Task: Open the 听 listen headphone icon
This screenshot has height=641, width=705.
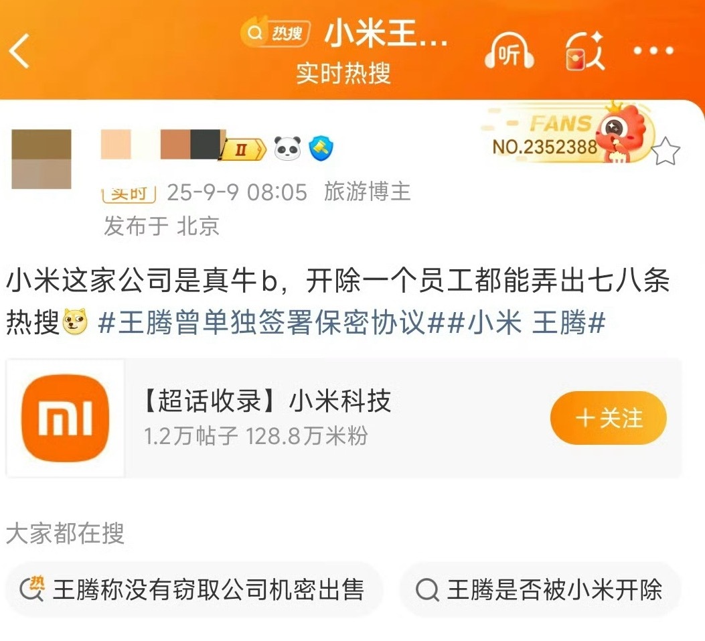Action: click(510, 50)
